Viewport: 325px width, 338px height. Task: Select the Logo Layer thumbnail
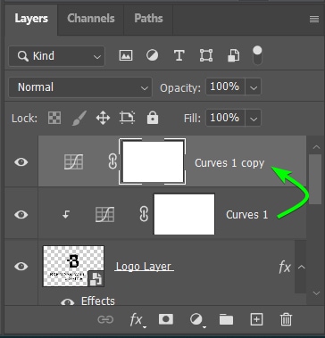(x=73, y=266)
